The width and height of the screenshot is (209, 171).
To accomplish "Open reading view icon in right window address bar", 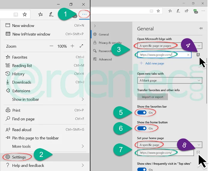I will [x=151, y=11].
